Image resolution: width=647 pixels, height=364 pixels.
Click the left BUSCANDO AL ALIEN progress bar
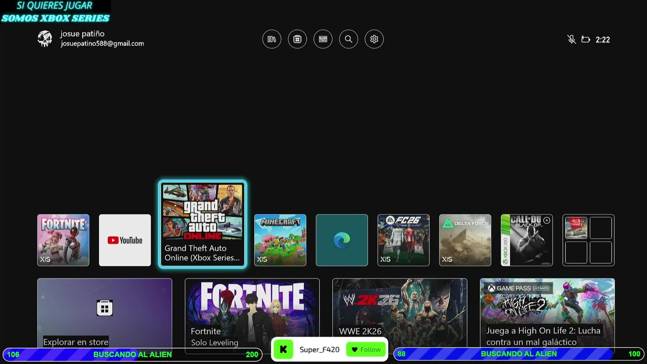pos(132,354)
